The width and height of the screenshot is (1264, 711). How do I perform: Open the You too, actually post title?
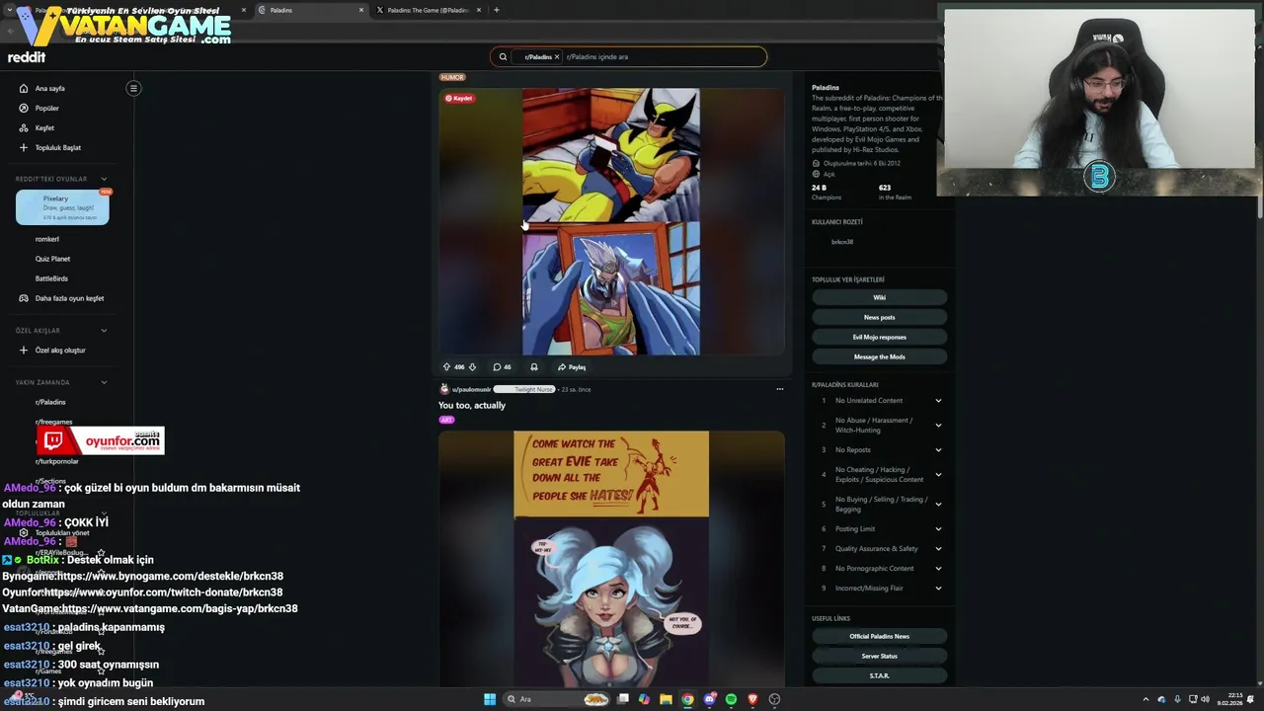tap(472, 405)
